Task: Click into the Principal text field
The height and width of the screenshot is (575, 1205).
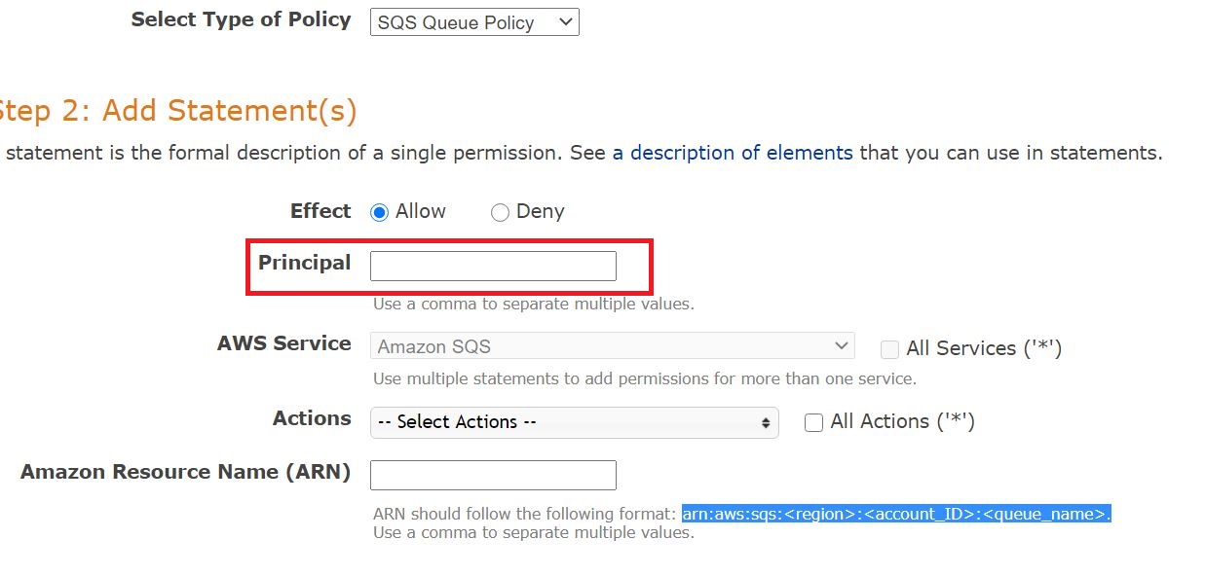Action: coord(493,266)
